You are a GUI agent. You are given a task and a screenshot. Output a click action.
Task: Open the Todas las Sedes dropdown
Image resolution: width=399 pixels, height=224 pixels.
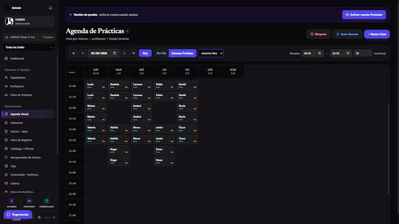click(29, 47)
